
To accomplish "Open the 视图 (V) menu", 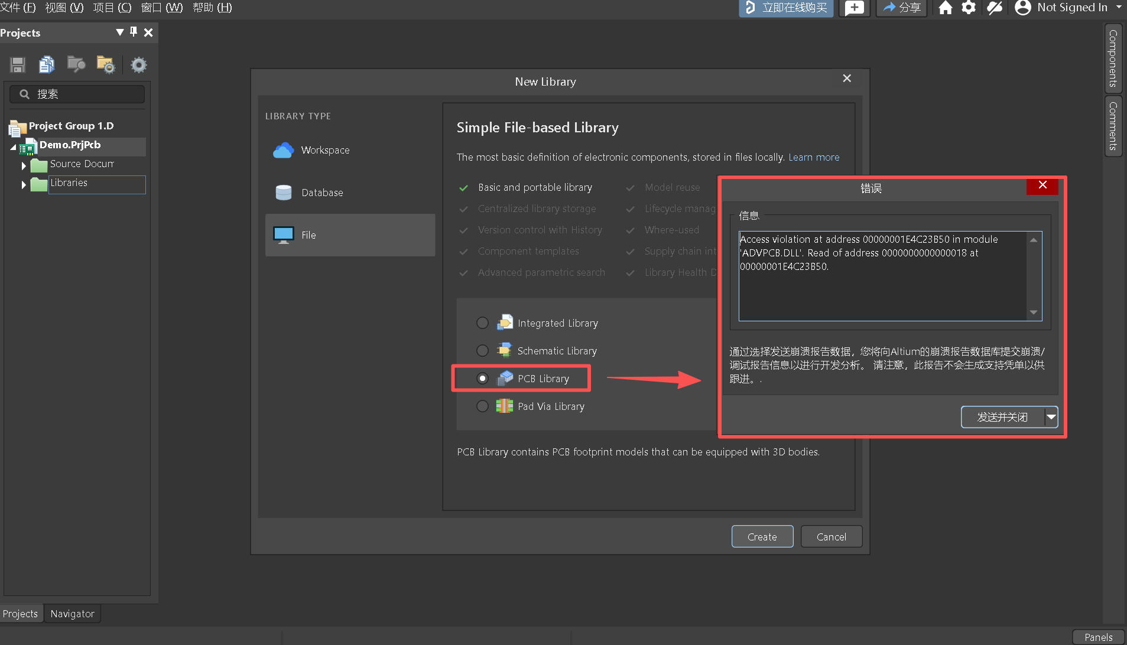I will [64, 8].
